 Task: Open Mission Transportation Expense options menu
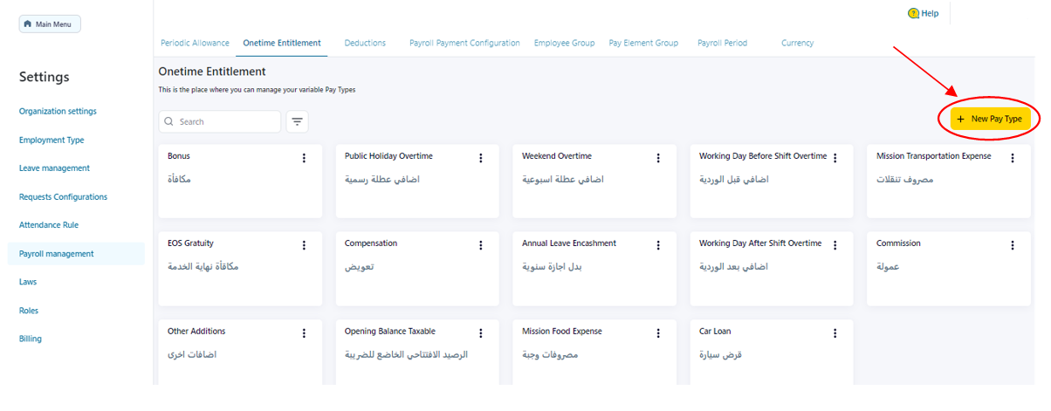click(1013, 158)
